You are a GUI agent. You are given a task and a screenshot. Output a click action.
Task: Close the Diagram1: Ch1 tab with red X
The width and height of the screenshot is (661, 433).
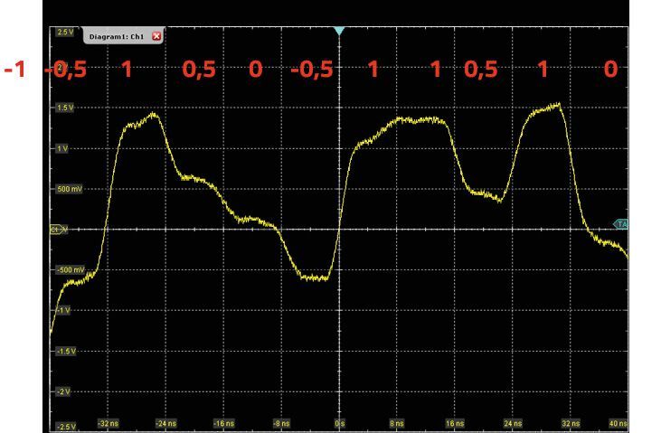pos(156,36)
